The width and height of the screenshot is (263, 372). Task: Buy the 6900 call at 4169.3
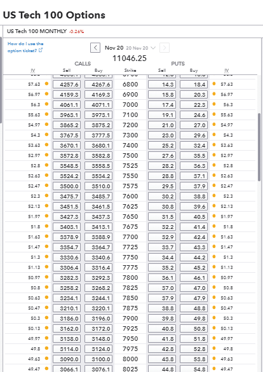point(98,95)
